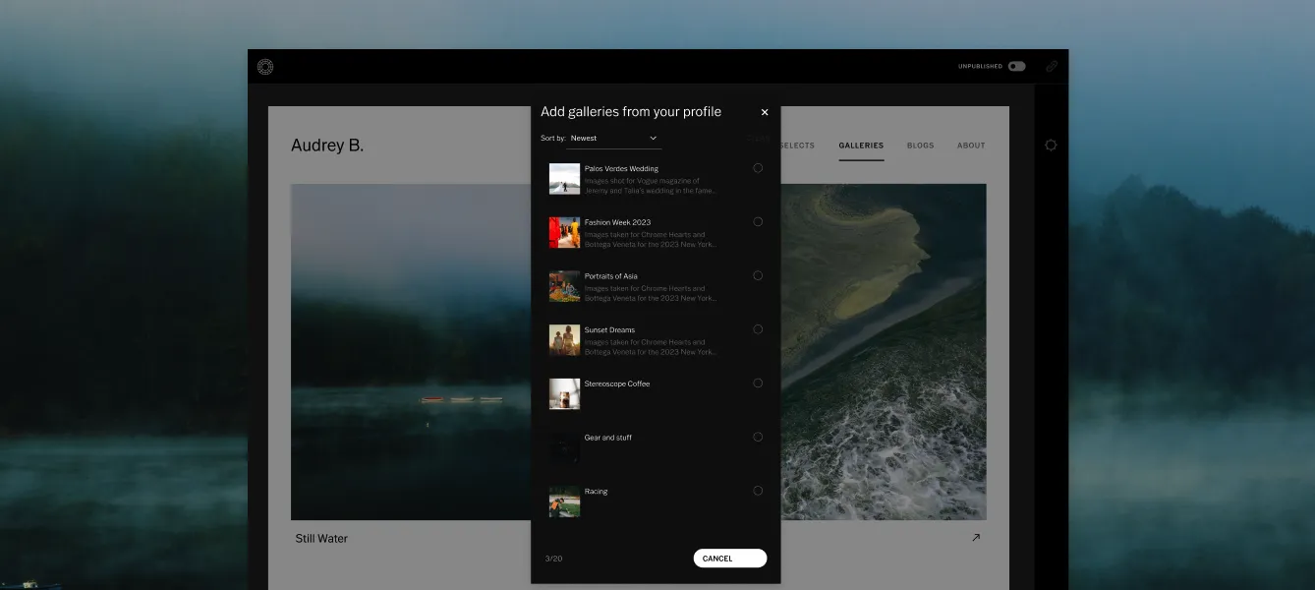Click the Fashion Week 2023 thumbnail
The width and height of the screenshot is (1315, 590).
click(564, 233)
